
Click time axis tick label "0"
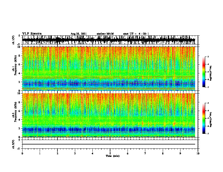click(22, 153)
